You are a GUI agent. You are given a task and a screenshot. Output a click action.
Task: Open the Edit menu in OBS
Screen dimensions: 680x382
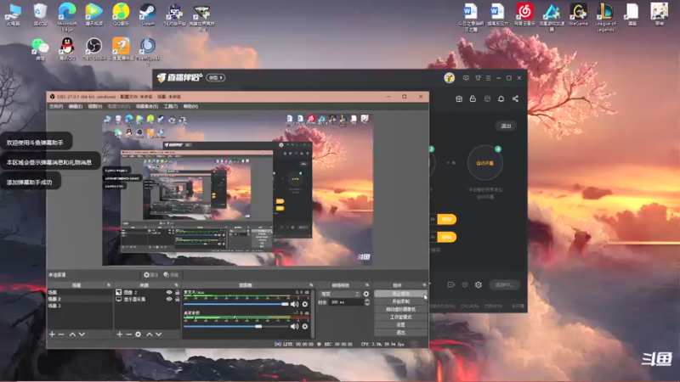point(75,106)
